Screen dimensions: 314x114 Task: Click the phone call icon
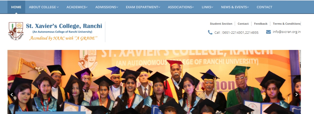click(210, 32)
